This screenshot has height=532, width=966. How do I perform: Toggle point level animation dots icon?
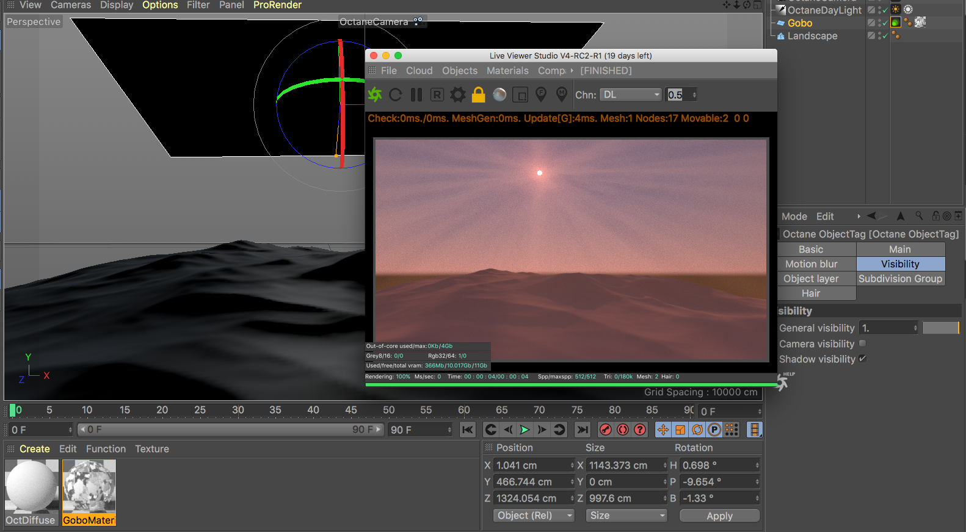(x=732, y=430)
